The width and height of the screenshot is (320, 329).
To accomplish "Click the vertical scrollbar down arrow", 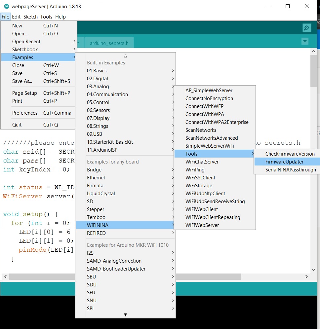I will pyautogui.click(x=313, y=270).
